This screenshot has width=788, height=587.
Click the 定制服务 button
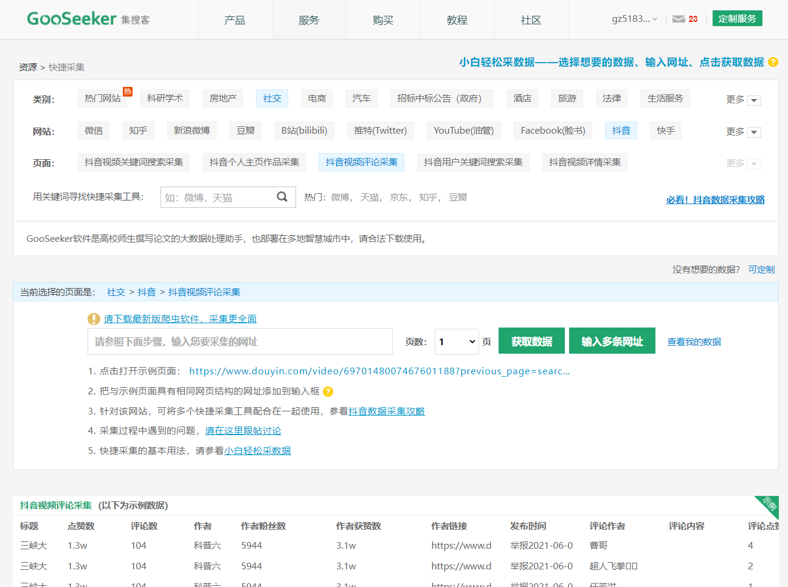(x=738, y=19)
